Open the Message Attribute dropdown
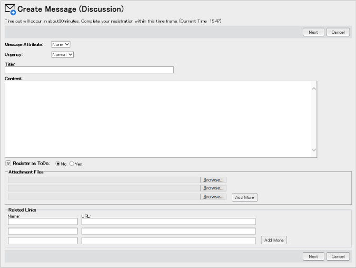The width and height of the screenshot is (356, 268). click(61, 44)
